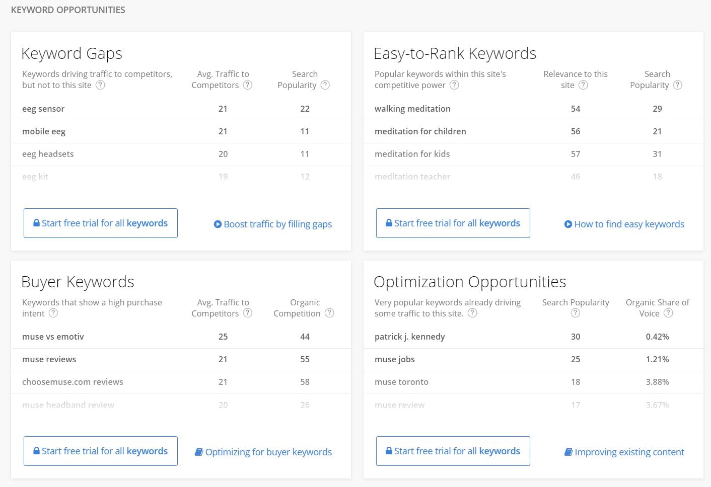Click relevance value 54 for walking meditation
Image resolution: width=711 pixels, height=487 pixels.
tap(576, 109)
